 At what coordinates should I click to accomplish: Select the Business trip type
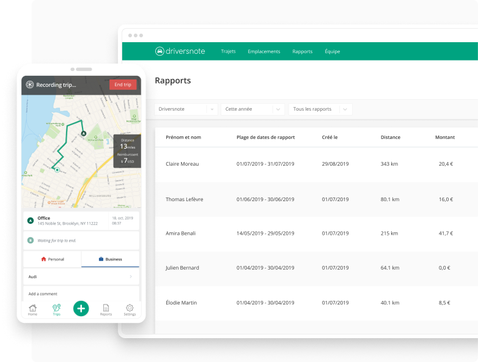point(110,259)
